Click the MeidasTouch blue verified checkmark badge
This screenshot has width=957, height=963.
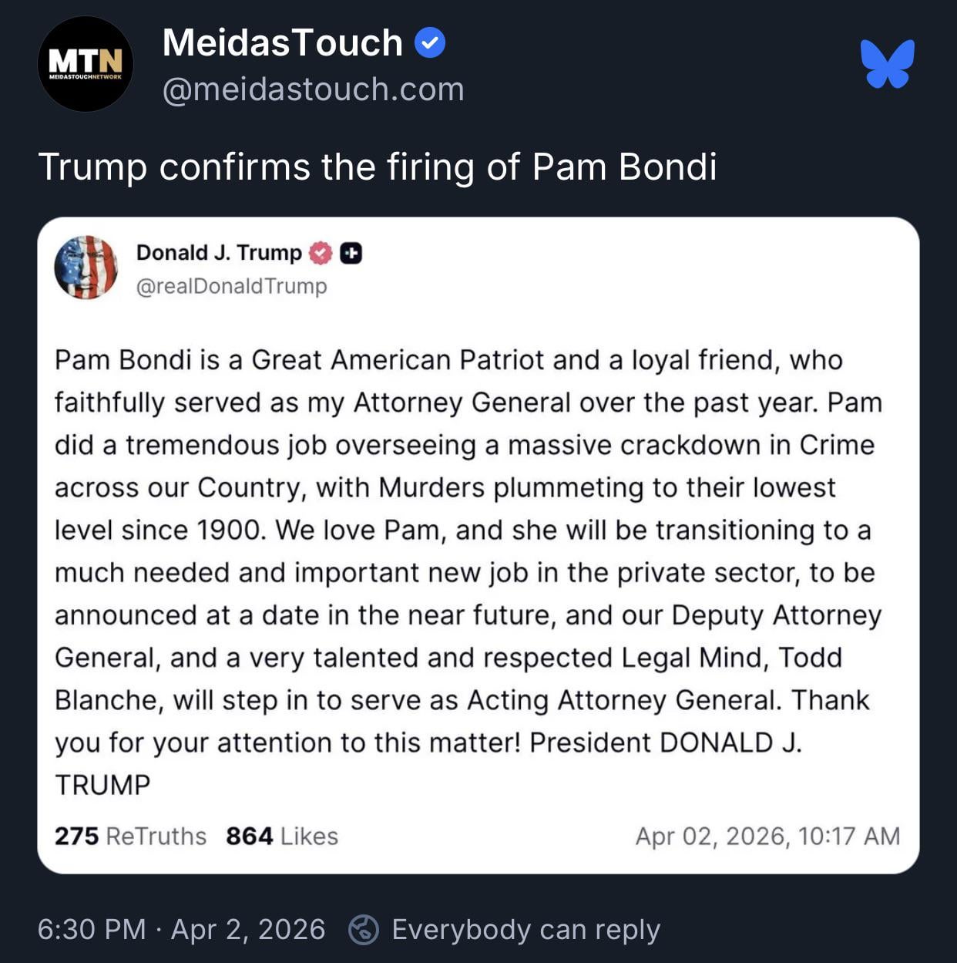point(430,43)
